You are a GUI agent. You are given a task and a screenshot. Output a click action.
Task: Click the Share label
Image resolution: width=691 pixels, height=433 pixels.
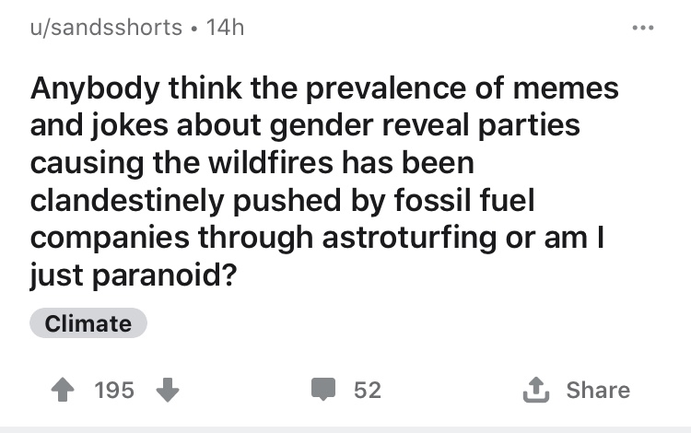pyautogui.click(x=599, y=391)
